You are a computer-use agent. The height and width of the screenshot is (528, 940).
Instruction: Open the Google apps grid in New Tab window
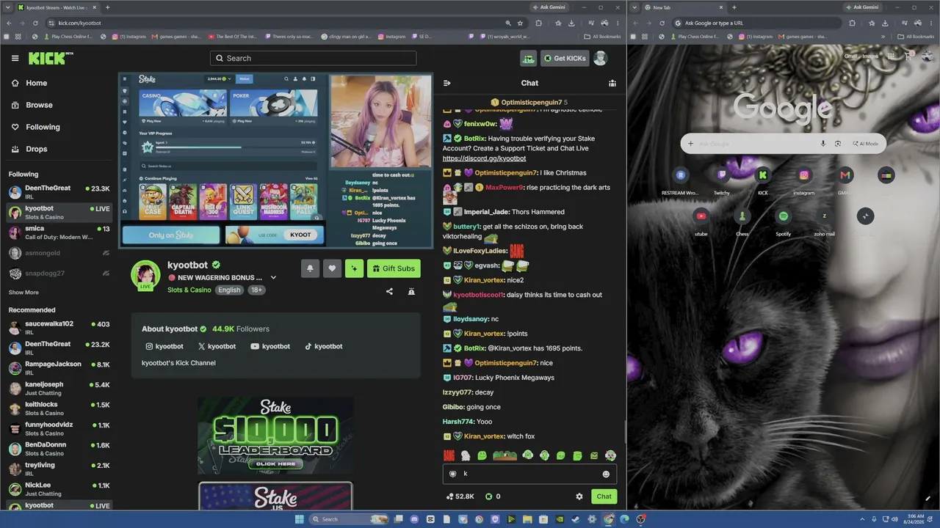point(891,55)
